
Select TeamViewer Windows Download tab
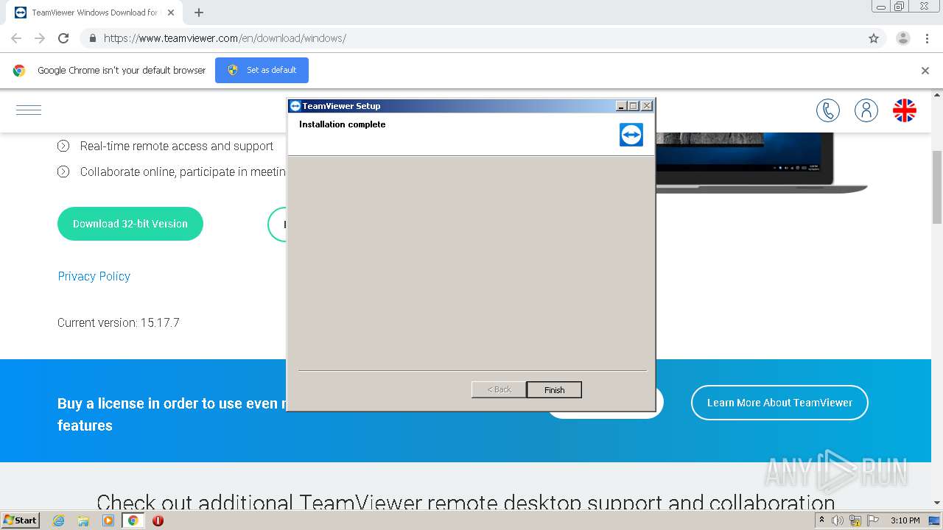pyautogui.click(x=94, y=13)
